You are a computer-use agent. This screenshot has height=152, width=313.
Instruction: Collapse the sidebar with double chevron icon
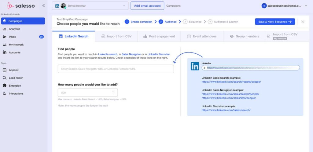(x=43, y=5)
